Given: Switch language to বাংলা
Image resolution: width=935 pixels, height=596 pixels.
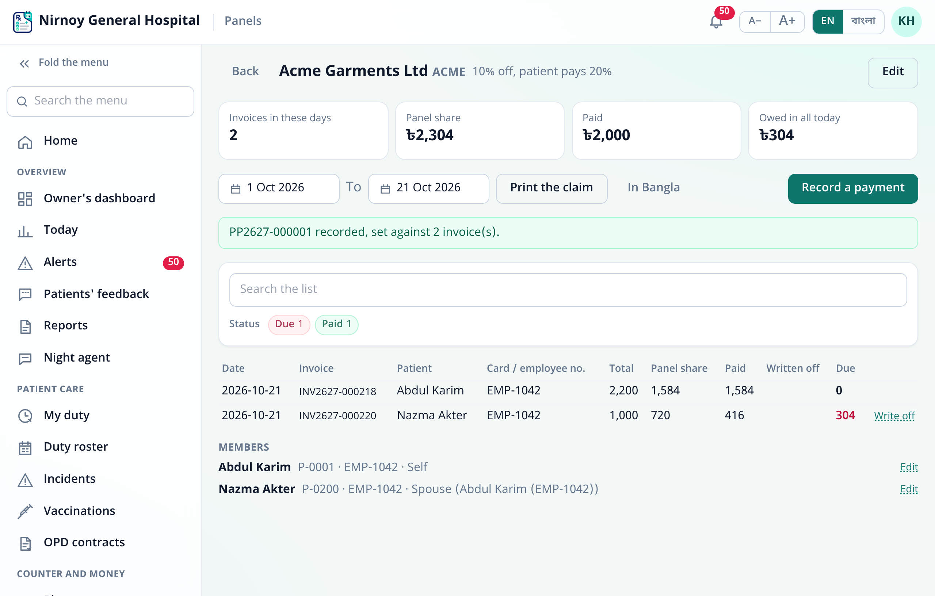Looking at the screenshot, I should pos(863,21).
